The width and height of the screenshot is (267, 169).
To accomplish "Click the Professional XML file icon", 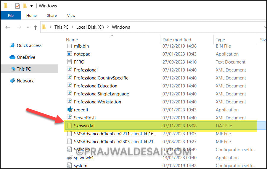I will point(70,69).
